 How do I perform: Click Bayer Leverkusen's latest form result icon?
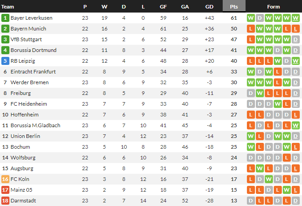pos(295,18)
